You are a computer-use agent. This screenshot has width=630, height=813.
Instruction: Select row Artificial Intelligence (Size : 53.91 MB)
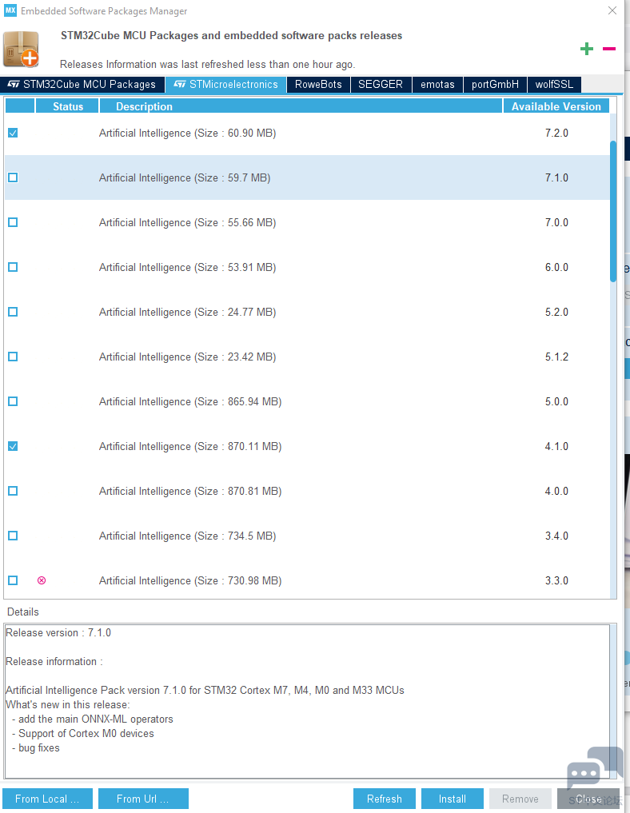pyautogui.click(x=307, y=267)
